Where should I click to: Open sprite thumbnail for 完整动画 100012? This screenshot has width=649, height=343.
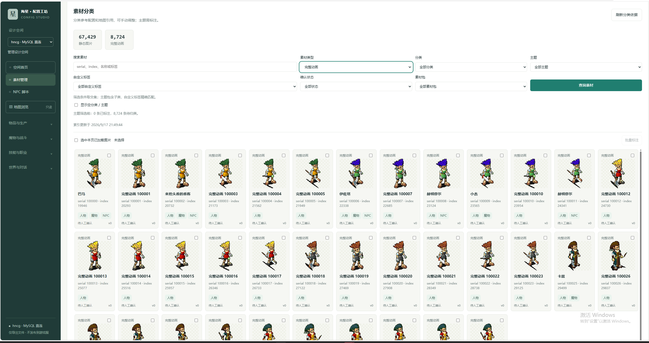[x=618, y=173]
